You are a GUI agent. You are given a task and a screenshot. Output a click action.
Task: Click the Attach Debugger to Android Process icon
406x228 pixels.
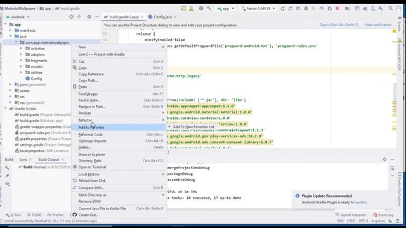(x=330, y=8)
